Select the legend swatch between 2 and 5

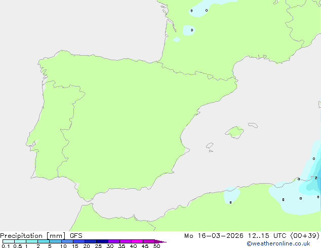[44, 241]
